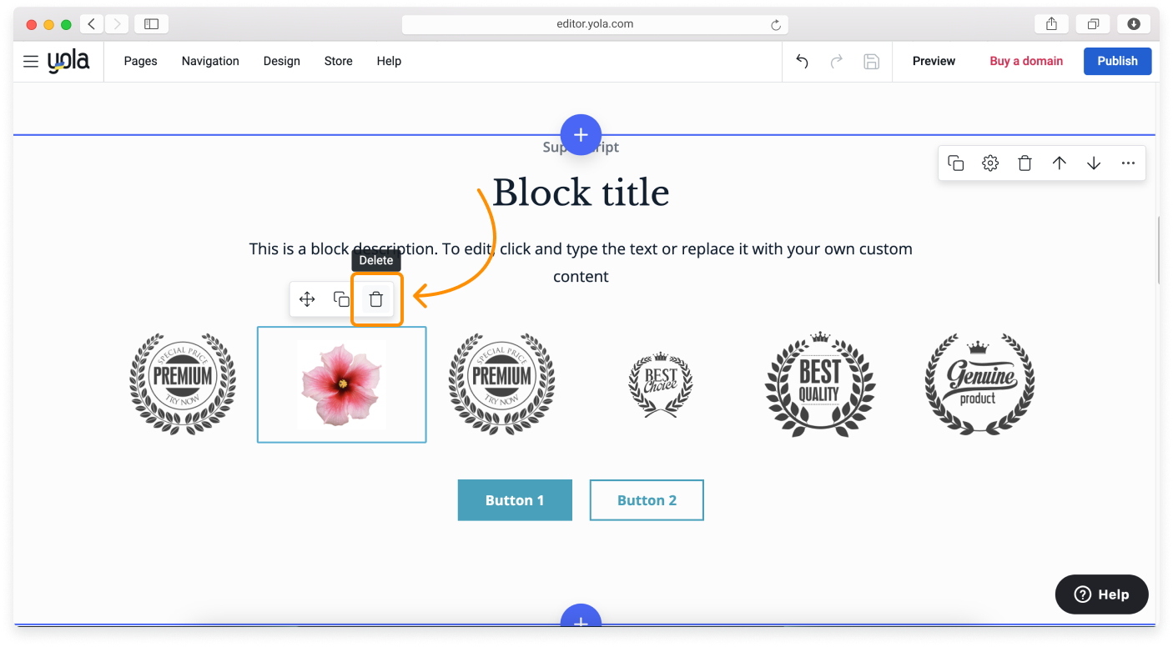Click the Buy a domain link
1173x647 pixels.
coord(1026,61)
